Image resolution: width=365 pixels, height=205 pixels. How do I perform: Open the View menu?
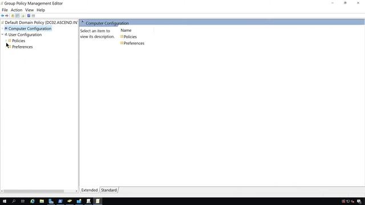[29, 10]
